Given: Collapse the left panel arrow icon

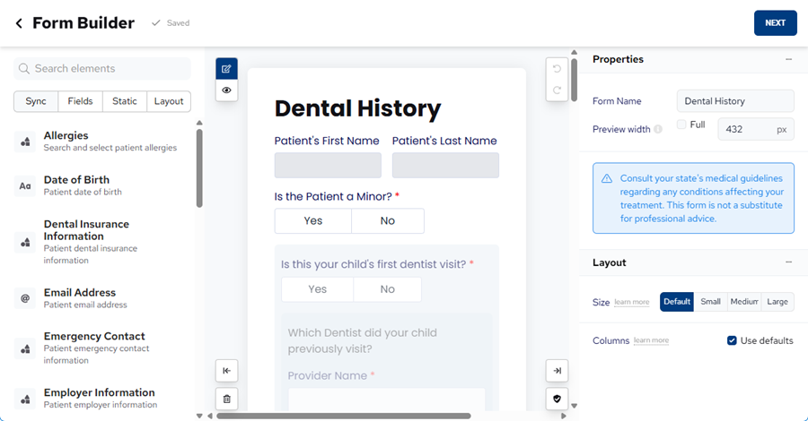Looking at the screenshot, I should pos(226,371).
